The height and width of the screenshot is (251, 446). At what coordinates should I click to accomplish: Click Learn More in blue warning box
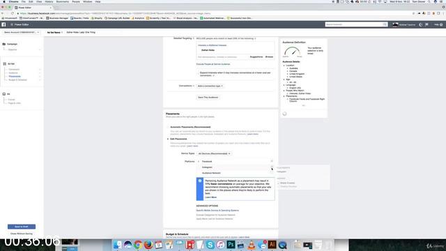(210, 197)
